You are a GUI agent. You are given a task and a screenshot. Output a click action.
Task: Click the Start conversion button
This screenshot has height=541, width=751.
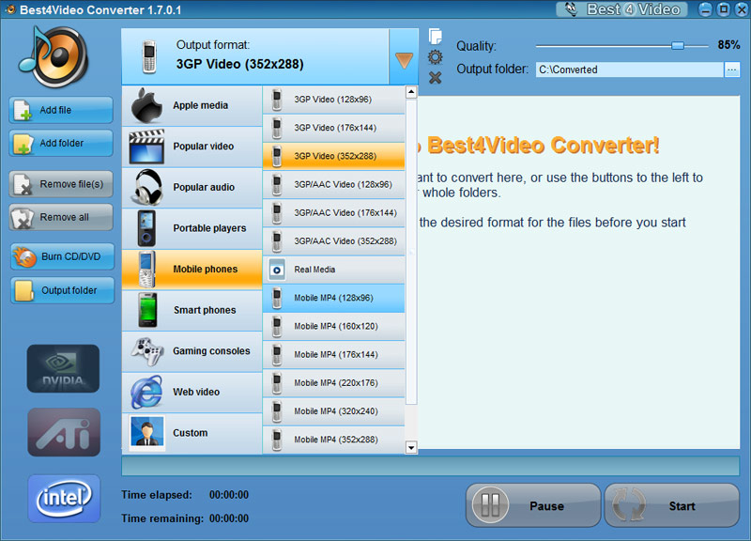click(x=671, y=505)
